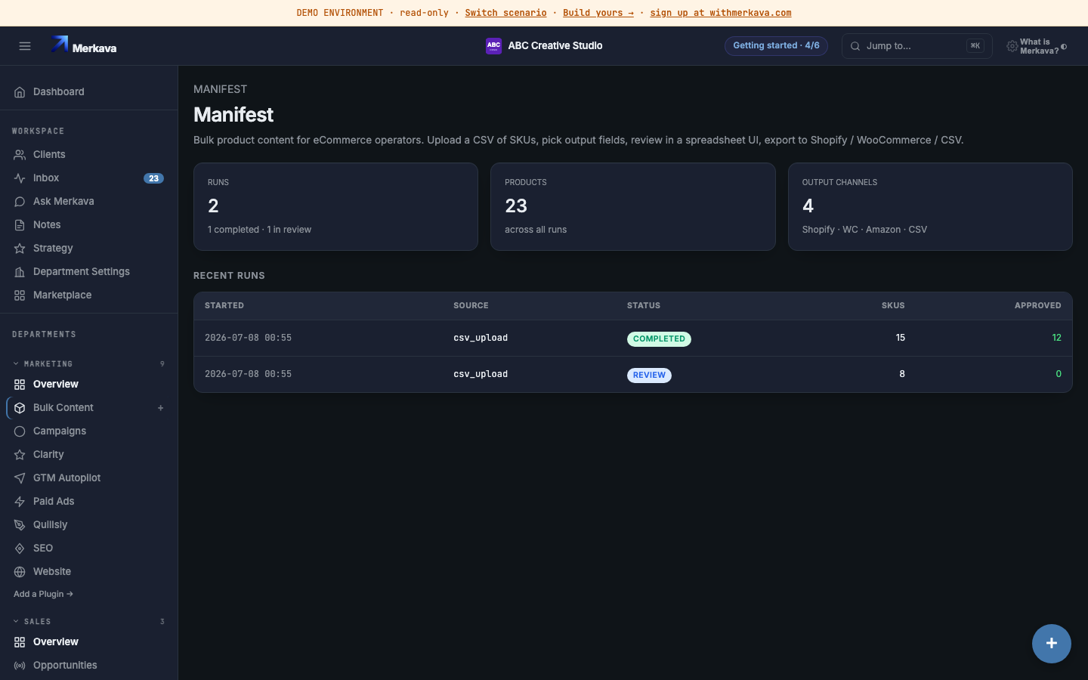This screenshot has height=680, width=1088.
Task: Click the What is Merkava? link
Action: pos(1039,47)
